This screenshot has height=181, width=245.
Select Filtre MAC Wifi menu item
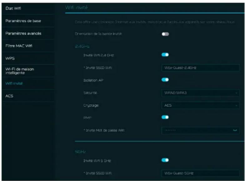point(19,46)
